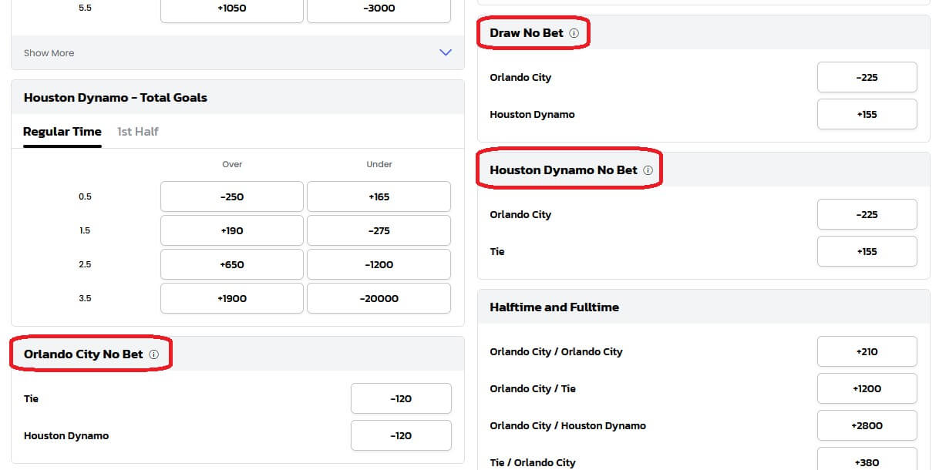Click the 0.5 goal line label
The height and width of the screenshot is (470, 939).
(x=85, y=196)
